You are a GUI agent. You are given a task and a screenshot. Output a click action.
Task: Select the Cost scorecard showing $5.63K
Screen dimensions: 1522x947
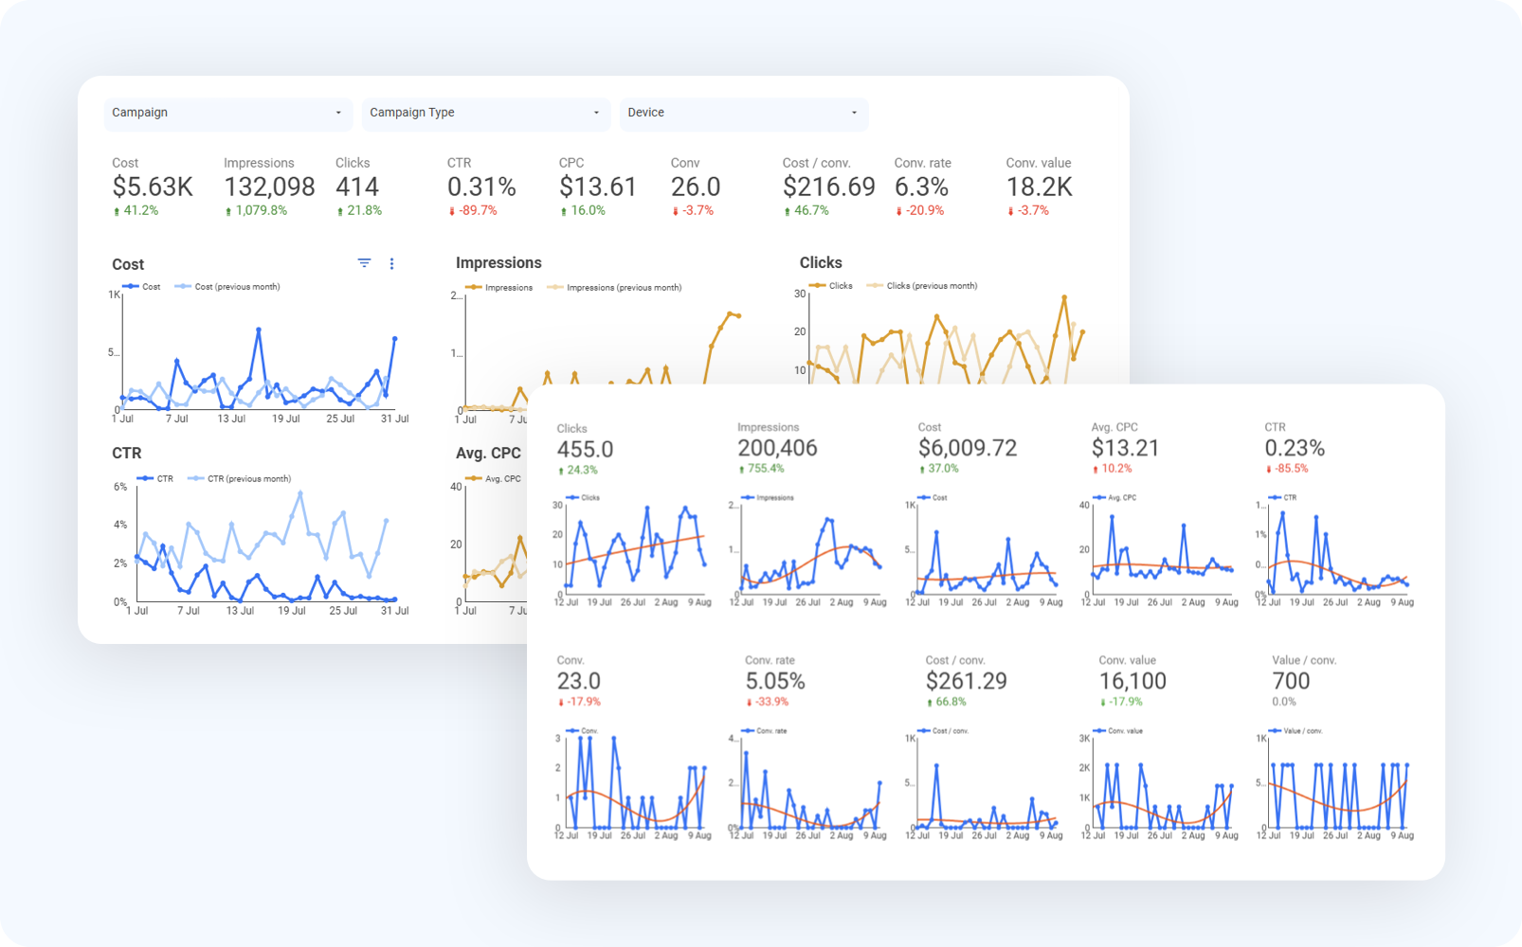coord(152,187)
